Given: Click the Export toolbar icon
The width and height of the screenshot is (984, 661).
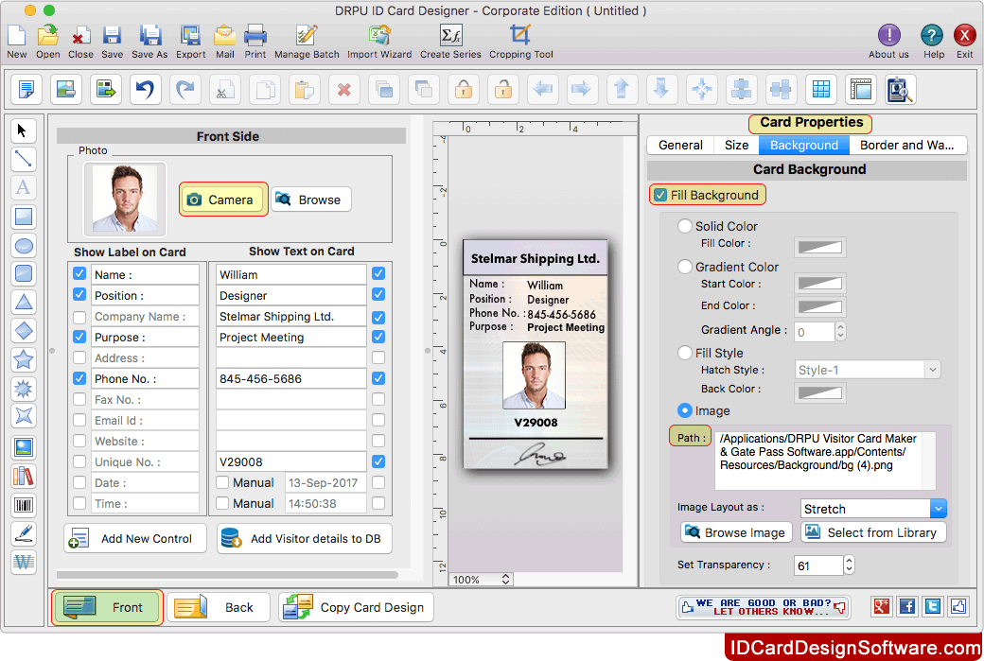Looking at the screenshot, I should 191,42.
